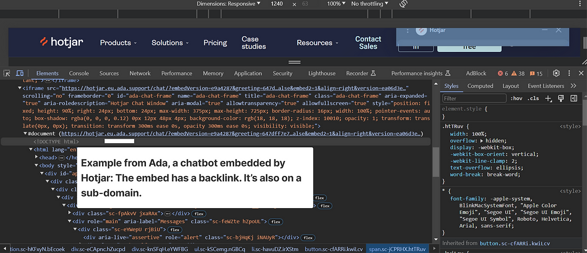Image resolution: width=587 pixels, height=253 pixels.
Task: Collapse the div sc-eYWepU rjBiU node
Action: click(75, 229)
